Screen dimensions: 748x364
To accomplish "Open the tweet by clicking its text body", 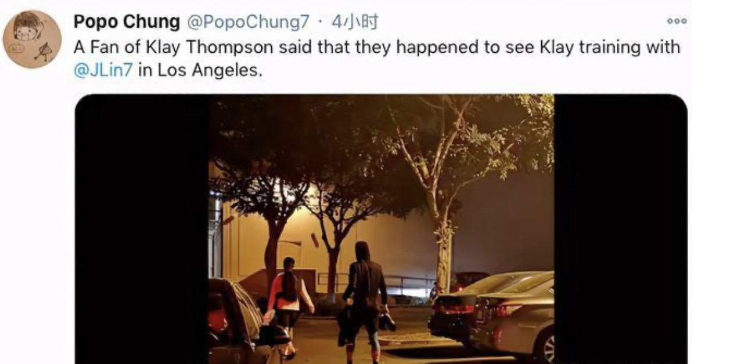I will point(376,60).
